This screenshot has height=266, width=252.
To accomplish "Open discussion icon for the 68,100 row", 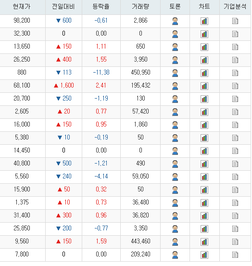I will point(175,86).
